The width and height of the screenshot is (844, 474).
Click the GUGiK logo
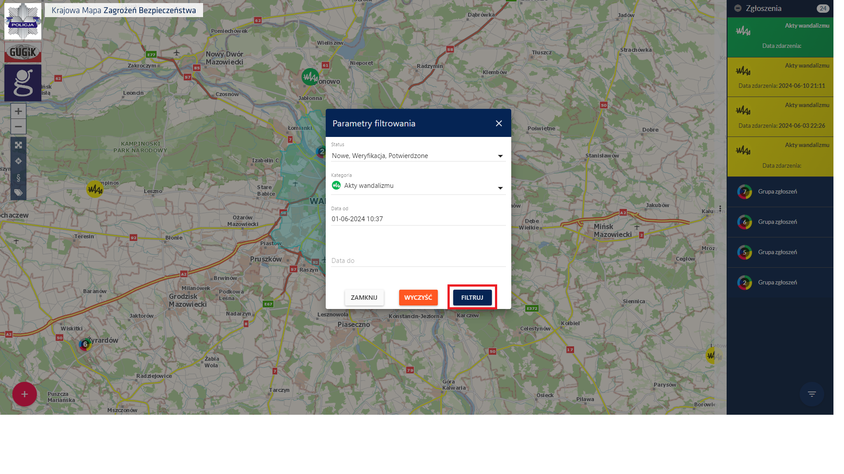(23, 52)
